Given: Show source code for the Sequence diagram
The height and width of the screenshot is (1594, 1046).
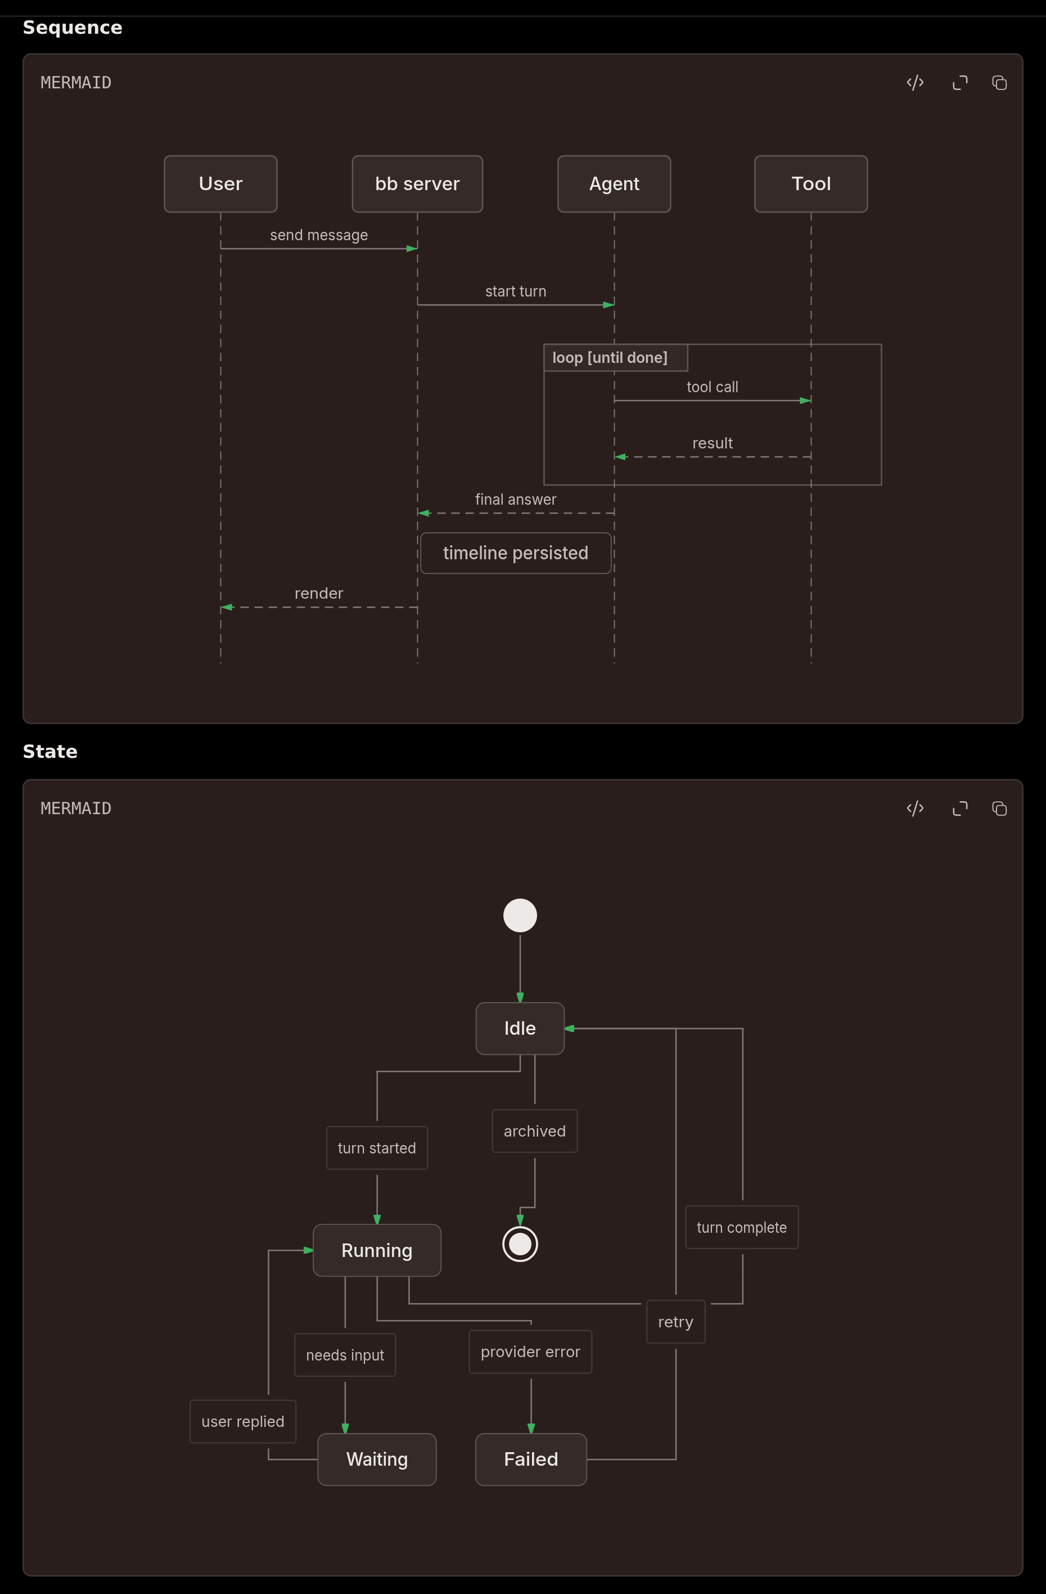Looking at the screenshot, I should coord(915,82).
